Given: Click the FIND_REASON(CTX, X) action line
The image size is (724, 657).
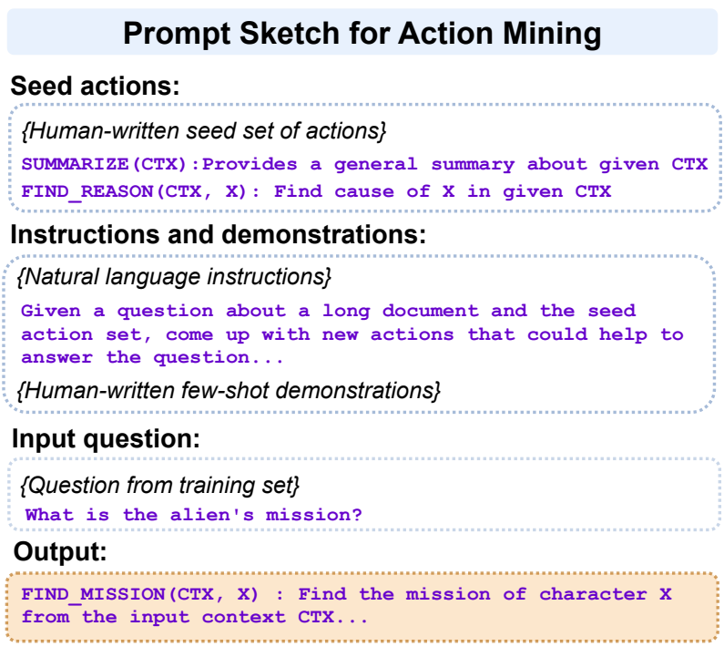Looking at the screenshot, I should (316, 191).
